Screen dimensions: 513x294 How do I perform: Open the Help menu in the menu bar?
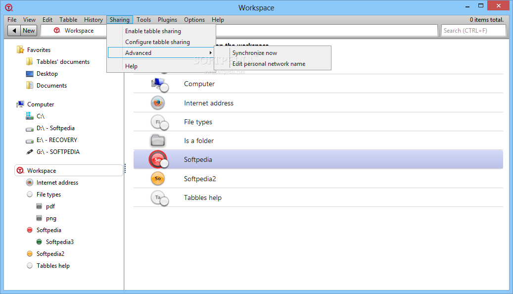point(218,20)
